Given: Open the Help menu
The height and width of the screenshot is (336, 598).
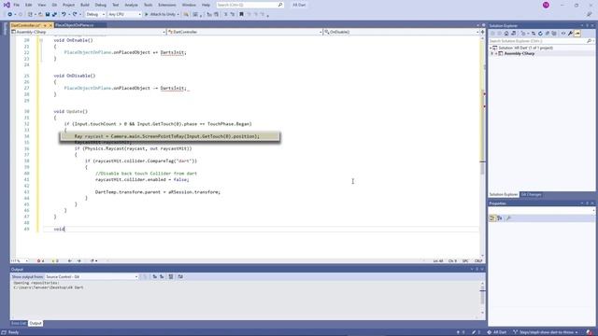Looking at the screenshot, I should pos(206,5).
